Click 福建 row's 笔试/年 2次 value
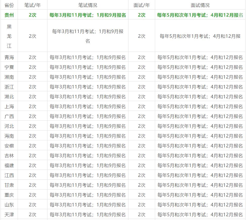This screenshot has width=246, height=220. pyautogui.click(x=33, y=166)
